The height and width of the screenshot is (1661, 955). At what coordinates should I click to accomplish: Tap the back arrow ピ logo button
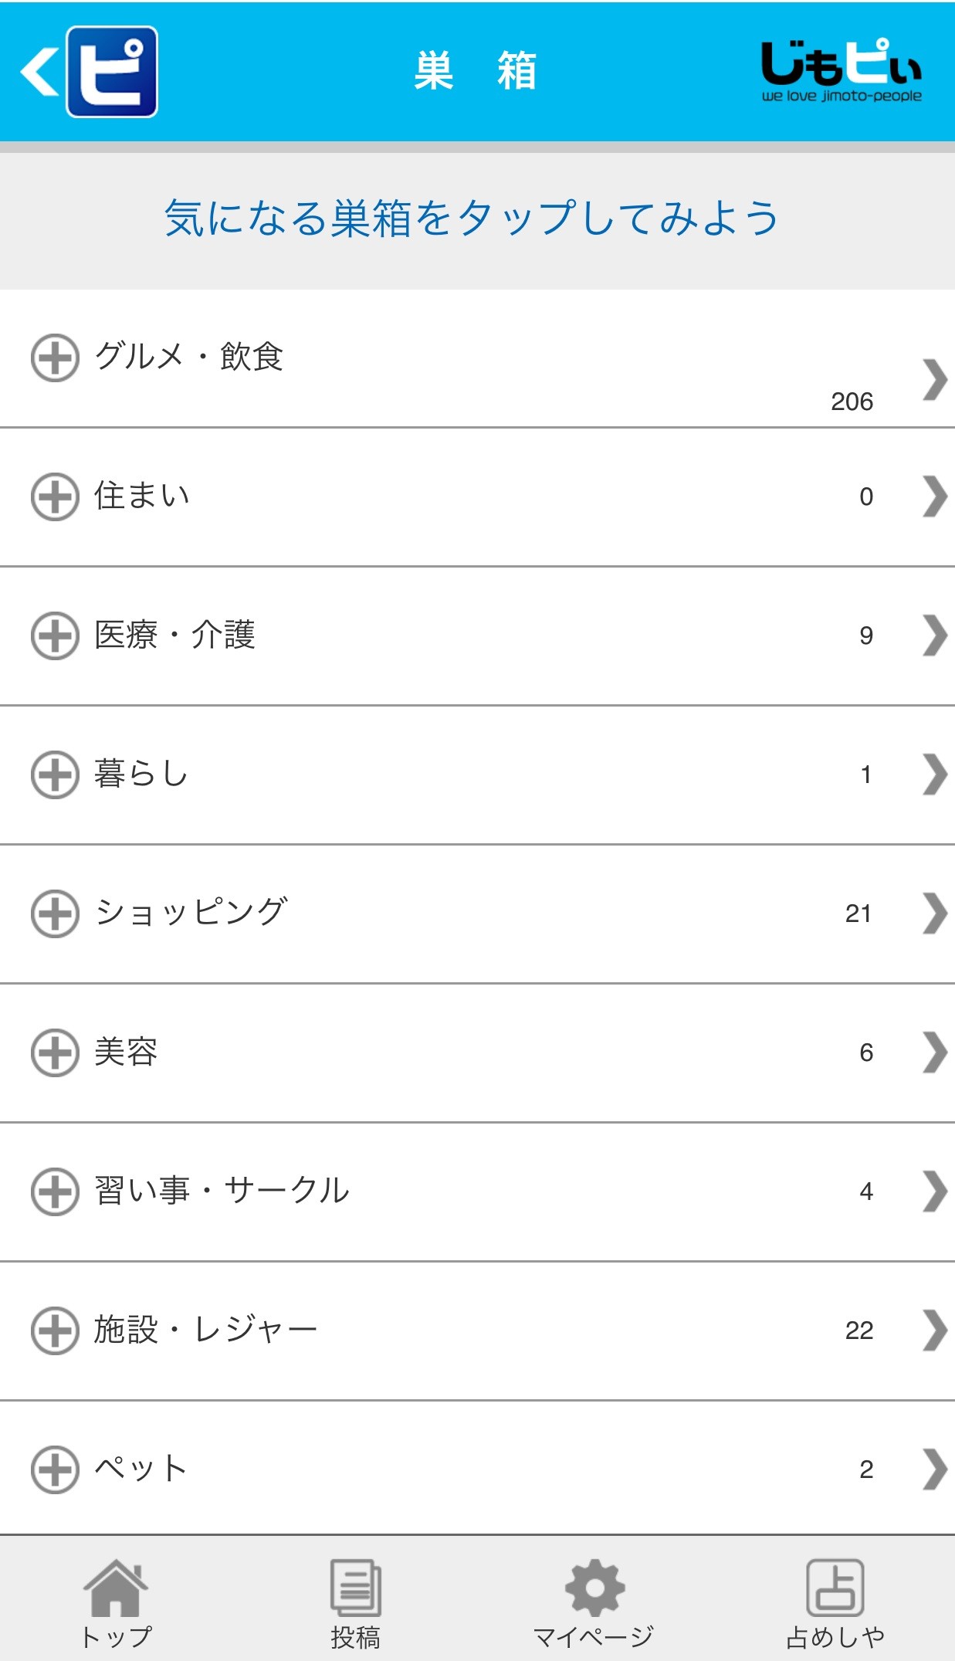pyautogui.click(x=90, y=72)
